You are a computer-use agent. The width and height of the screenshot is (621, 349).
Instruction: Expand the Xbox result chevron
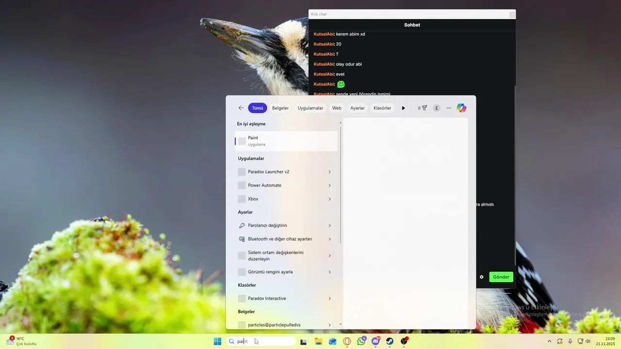coord(330,199)
